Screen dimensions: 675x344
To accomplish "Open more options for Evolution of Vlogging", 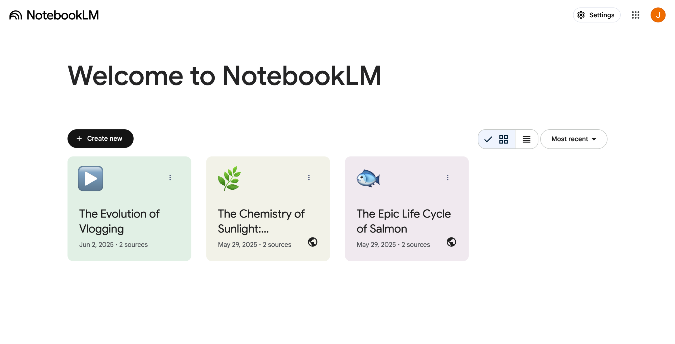I will (x=170, y=177).
